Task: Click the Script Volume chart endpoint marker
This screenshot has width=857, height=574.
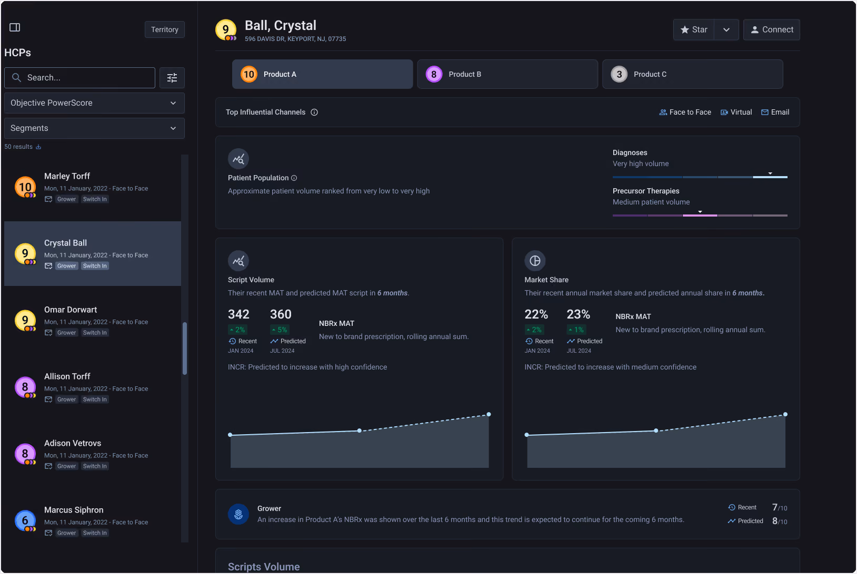Action: 489,415
